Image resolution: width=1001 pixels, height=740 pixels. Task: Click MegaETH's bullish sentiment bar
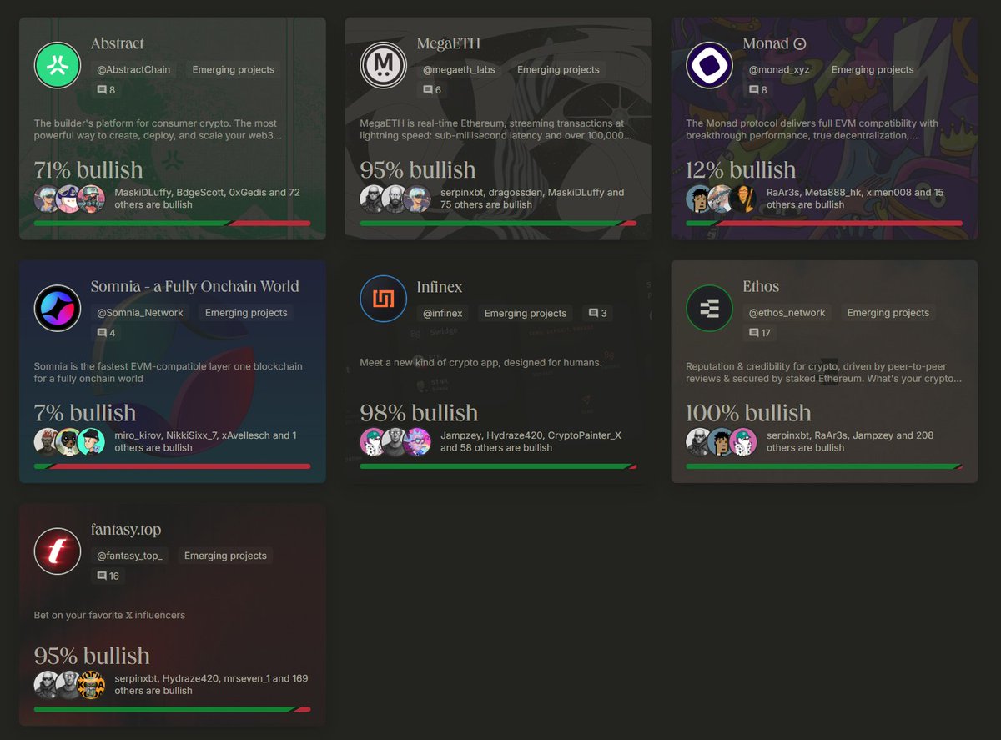(x=499, y=223)
